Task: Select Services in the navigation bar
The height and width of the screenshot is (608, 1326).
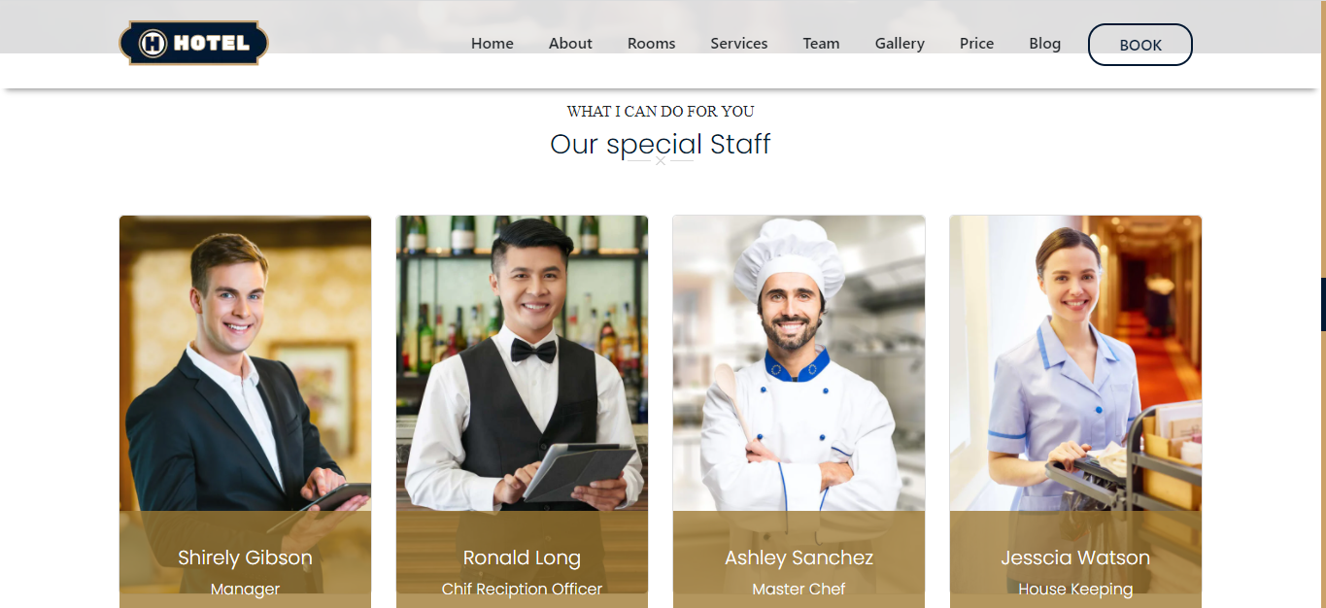Action: click(x=739, y=44)
